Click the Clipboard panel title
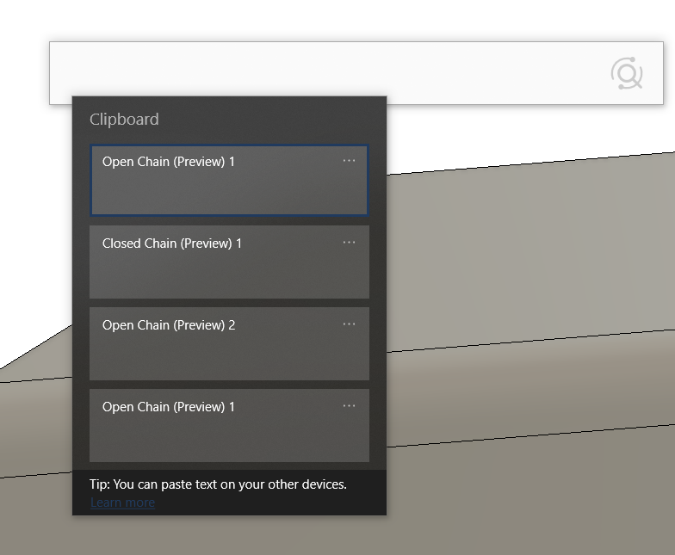Screen dimensions: 675x555 pos(124,119)
